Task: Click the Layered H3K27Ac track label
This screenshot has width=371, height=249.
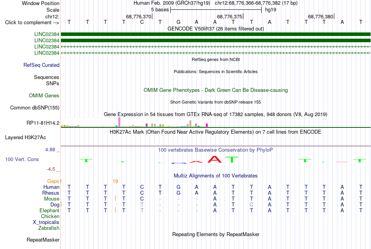Action: pos(25,138)
